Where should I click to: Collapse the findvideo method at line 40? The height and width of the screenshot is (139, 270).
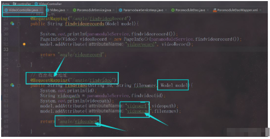tap(19, 86)
